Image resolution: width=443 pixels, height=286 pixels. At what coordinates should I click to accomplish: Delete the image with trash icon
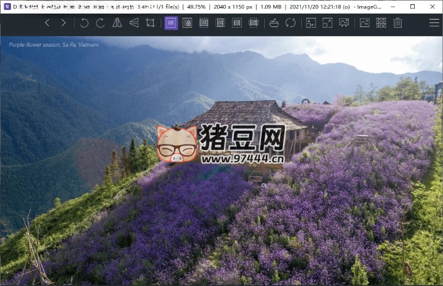397,23
